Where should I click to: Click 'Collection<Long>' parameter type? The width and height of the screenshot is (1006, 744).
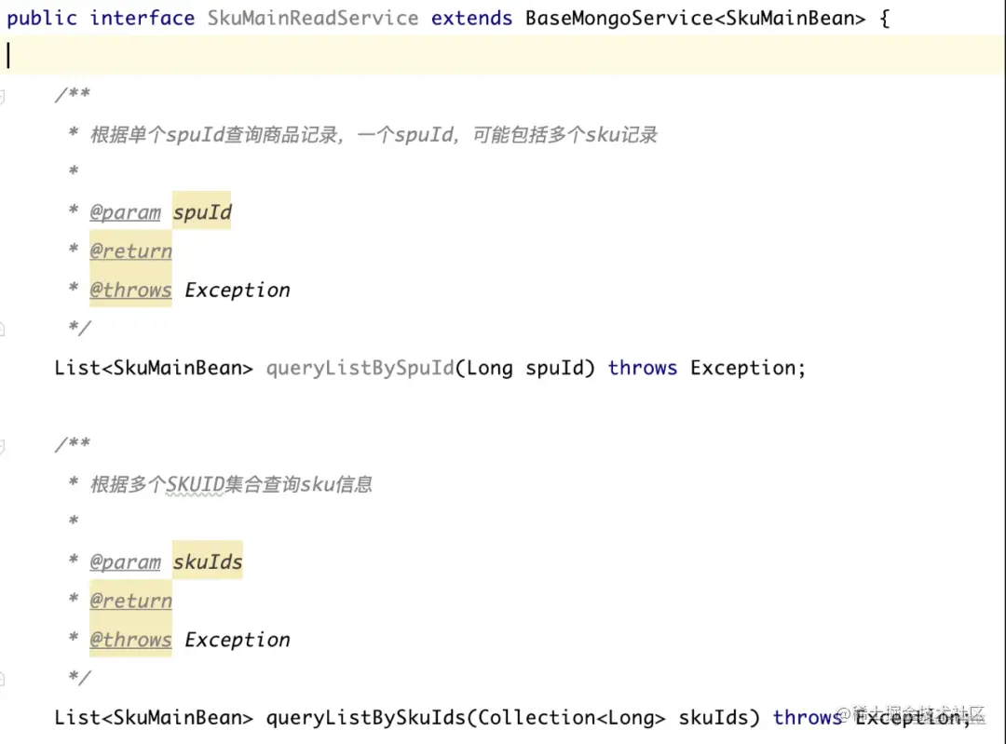pos(572,717)
